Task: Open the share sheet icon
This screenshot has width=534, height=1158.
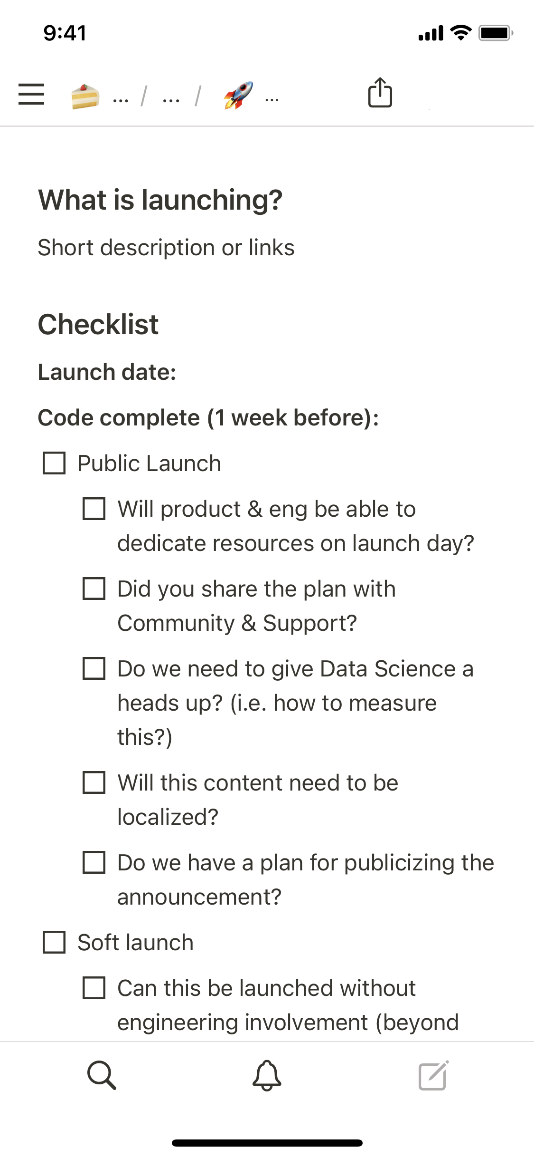Action: pyautogui.click(x=380, y=93)
